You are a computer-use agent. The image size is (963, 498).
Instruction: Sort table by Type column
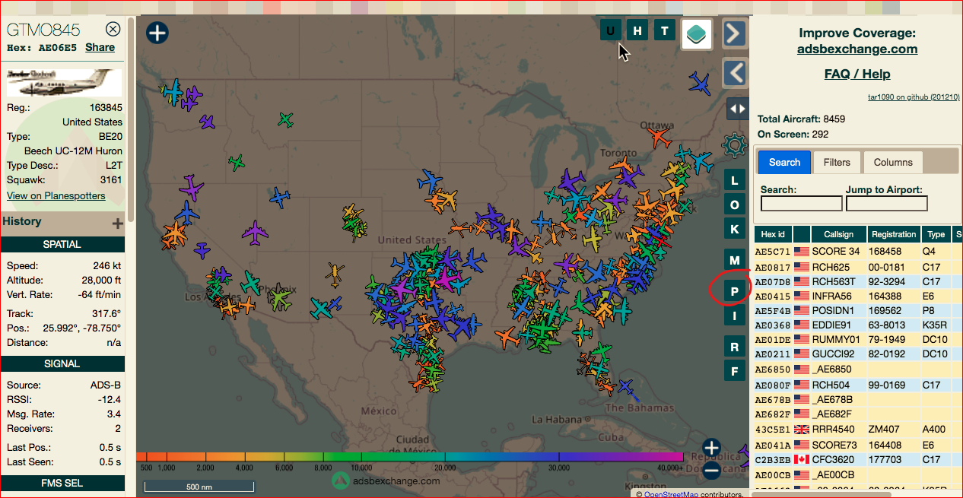[x=936, y=234]
